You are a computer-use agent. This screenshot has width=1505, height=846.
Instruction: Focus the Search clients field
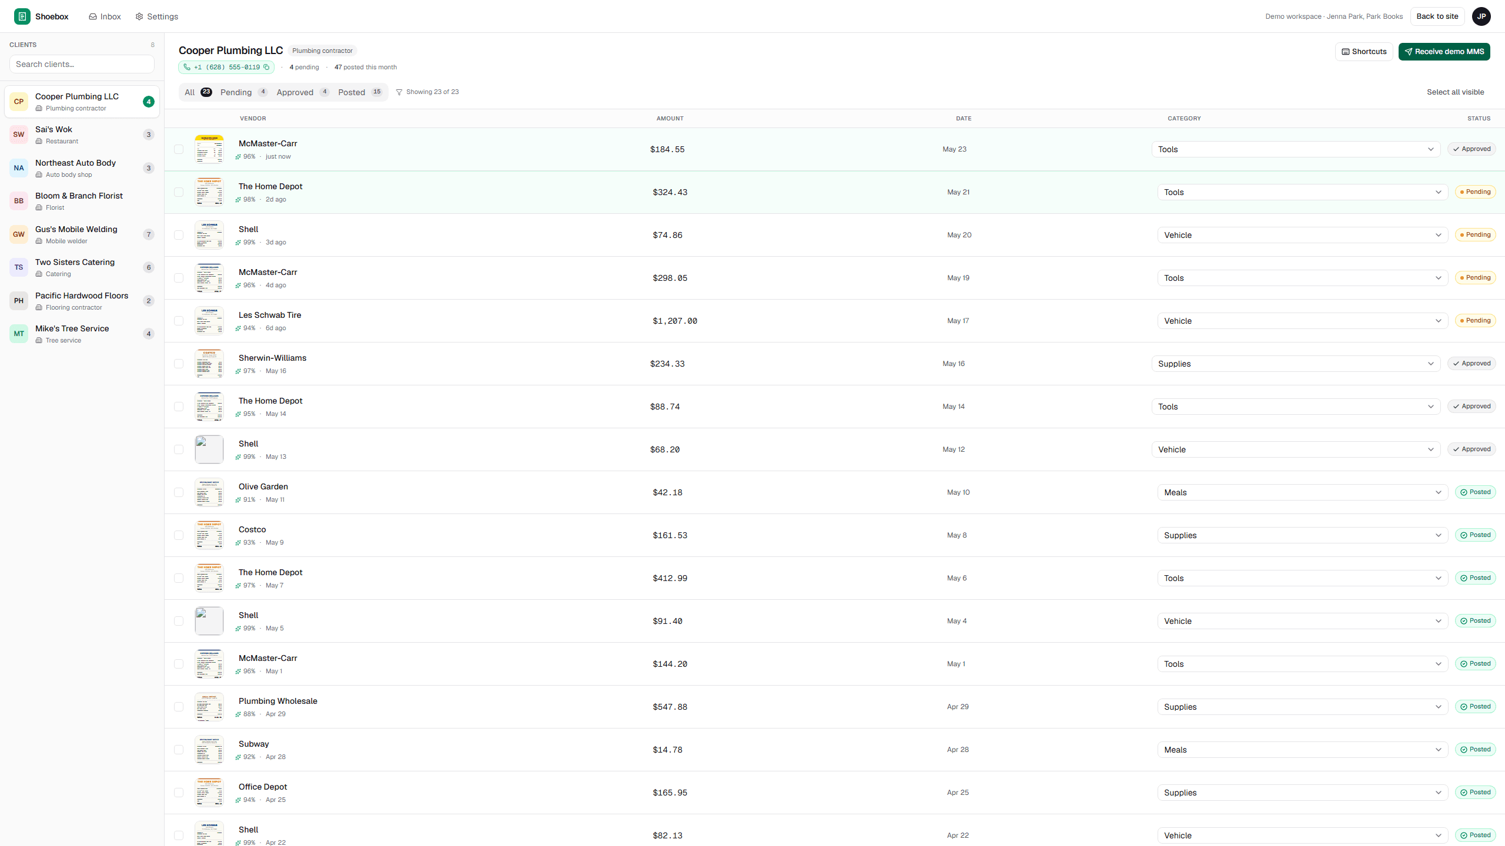(x=82, y=64)
